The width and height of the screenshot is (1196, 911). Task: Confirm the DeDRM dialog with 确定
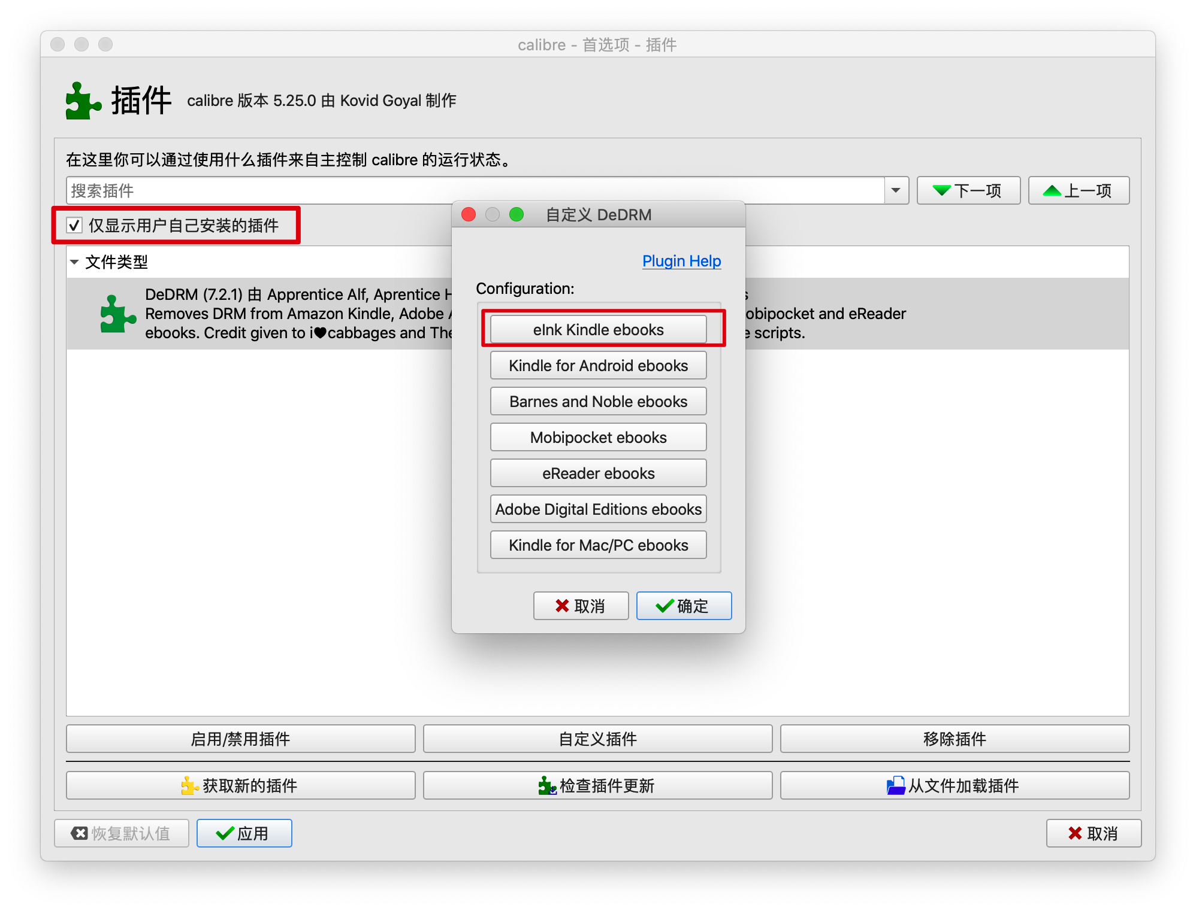(684, 606)
